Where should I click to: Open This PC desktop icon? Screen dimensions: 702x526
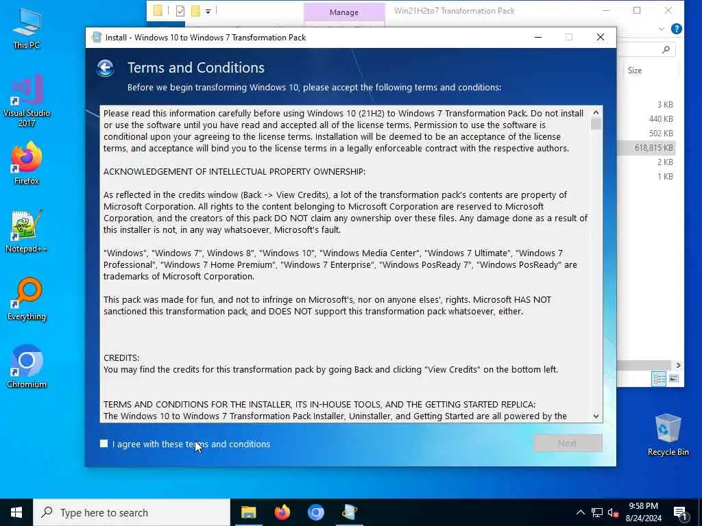pos(27,28)
